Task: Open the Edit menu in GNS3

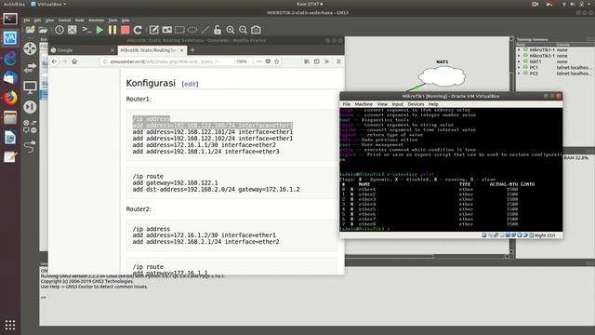Action: pos(37,20)
